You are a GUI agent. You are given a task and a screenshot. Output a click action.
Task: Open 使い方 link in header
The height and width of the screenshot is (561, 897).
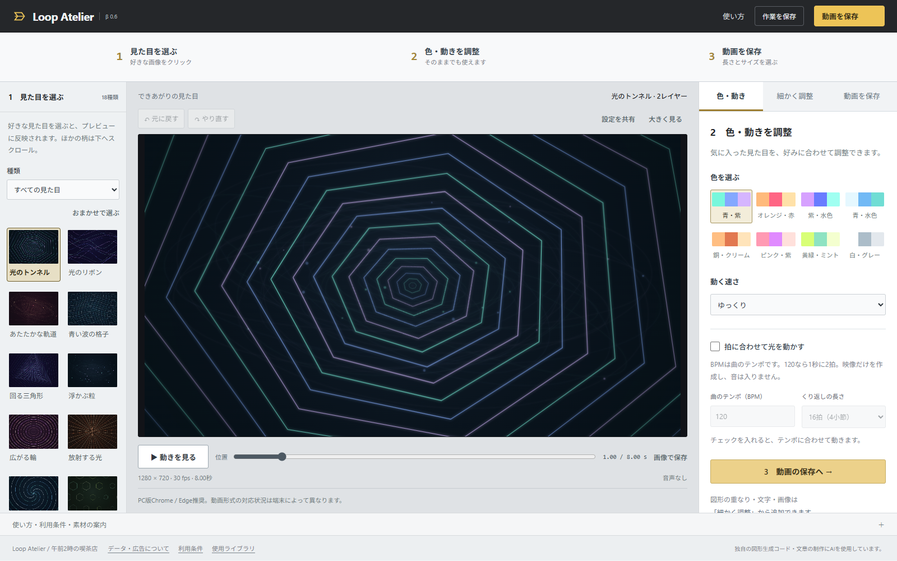[x=733, y=16]
